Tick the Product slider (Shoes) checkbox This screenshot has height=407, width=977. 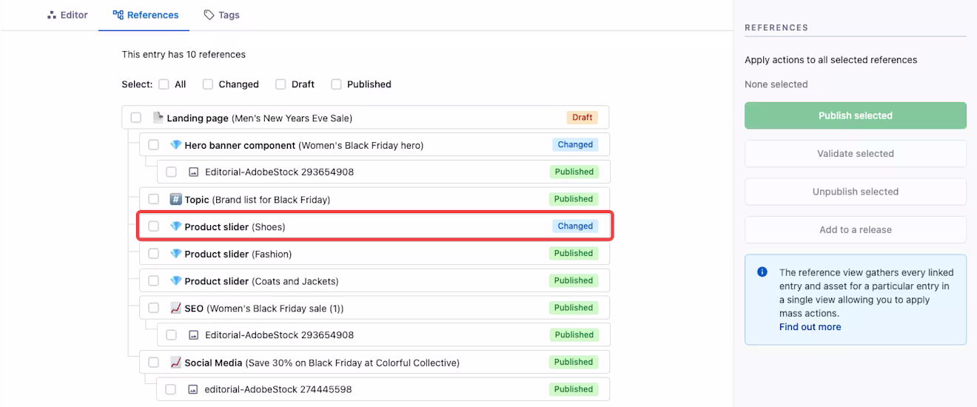click(153, 226)
